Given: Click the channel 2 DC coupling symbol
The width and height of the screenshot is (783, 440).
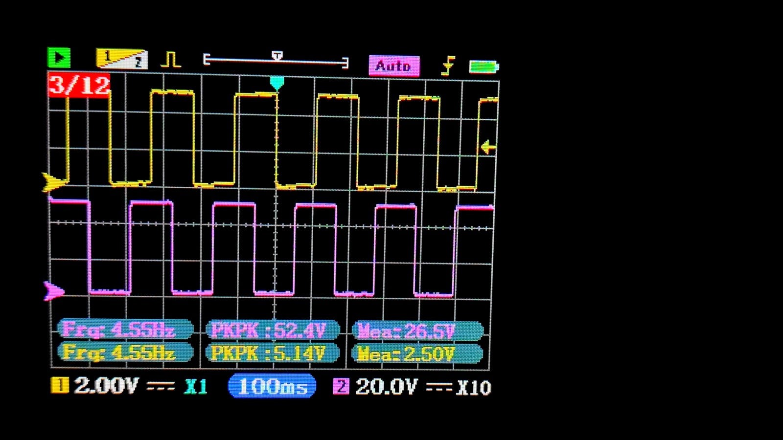Looking at the screenshot, I should point(439,388).
